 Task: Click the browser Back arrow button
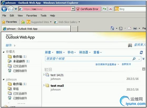click(x=4, y=9)
